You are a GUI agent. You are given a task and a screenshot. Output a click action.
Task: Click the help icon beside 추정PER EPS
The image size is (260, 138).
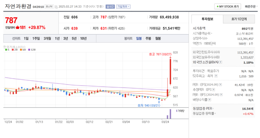[213, 90]
